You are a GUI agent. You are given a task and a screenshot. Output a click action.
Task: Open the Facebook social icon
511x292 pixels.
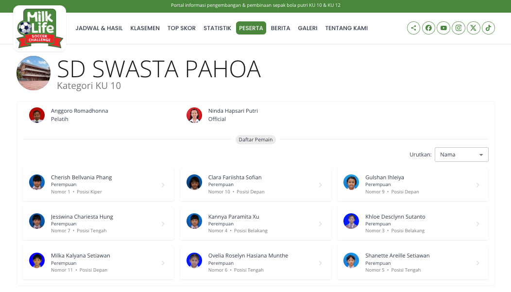click(428, 28)
